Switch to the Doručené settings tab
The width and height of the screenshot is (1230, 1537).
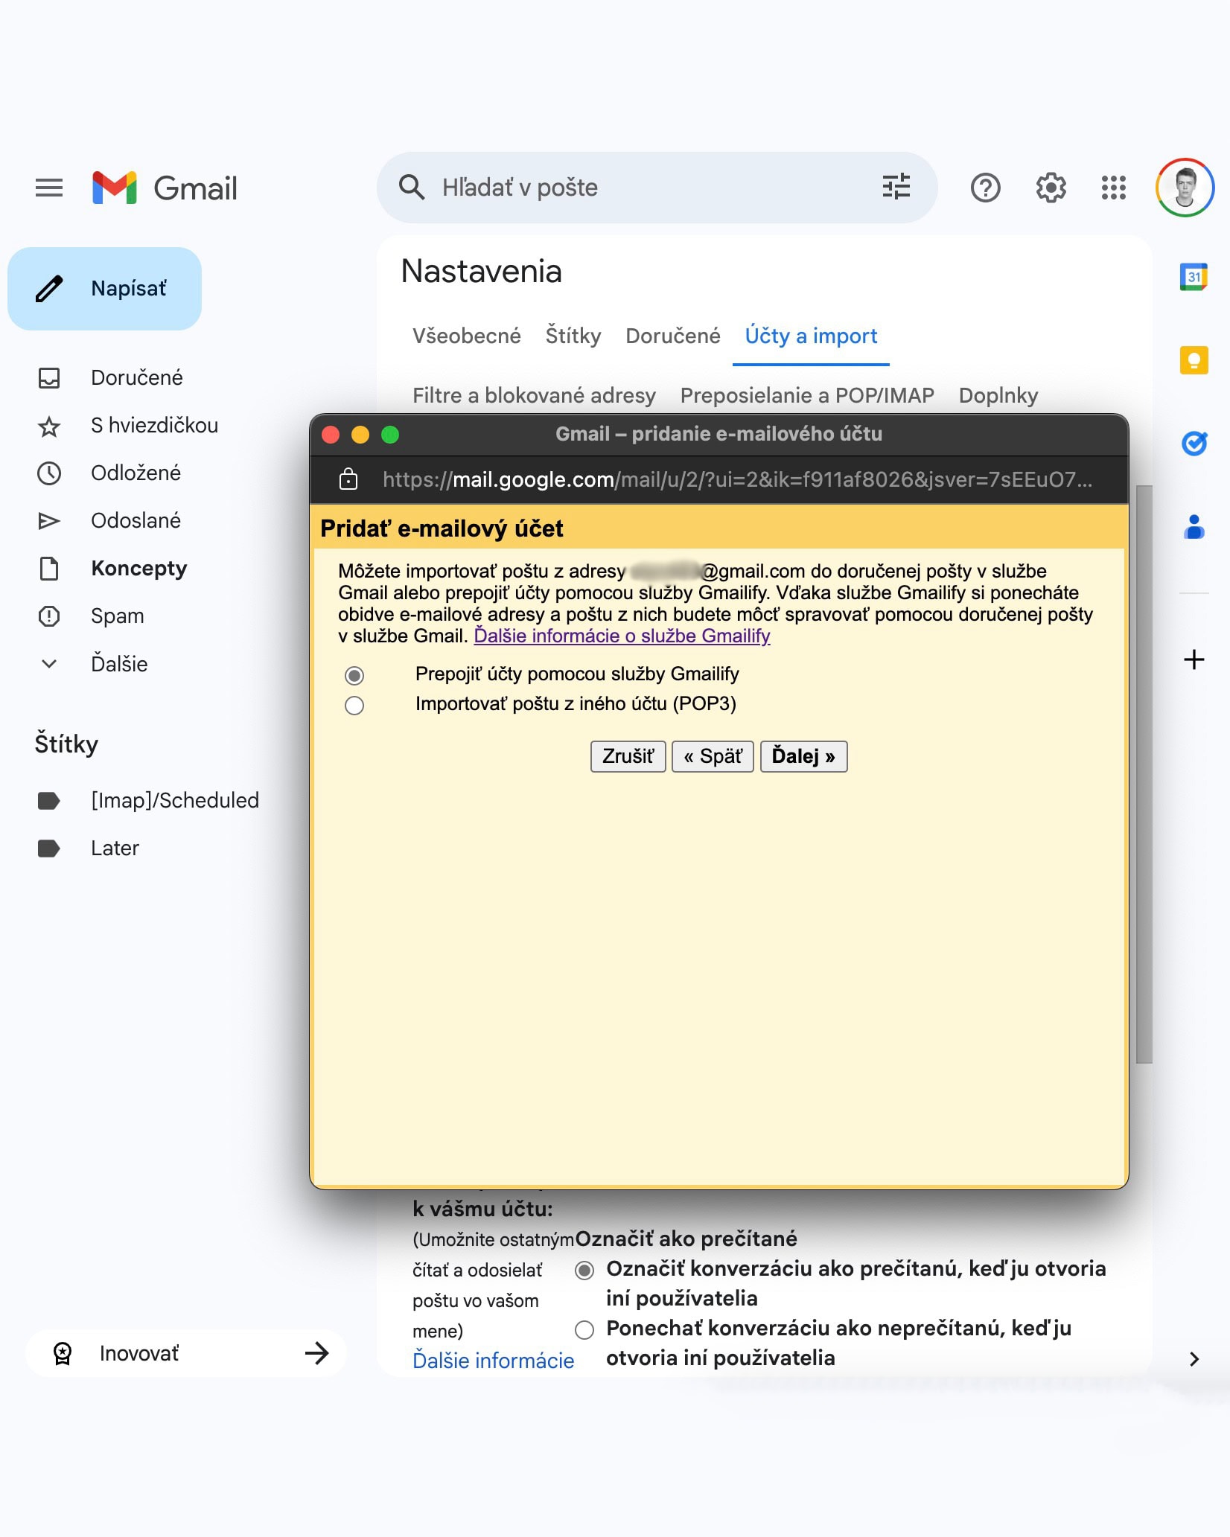(x=673, y=336)
